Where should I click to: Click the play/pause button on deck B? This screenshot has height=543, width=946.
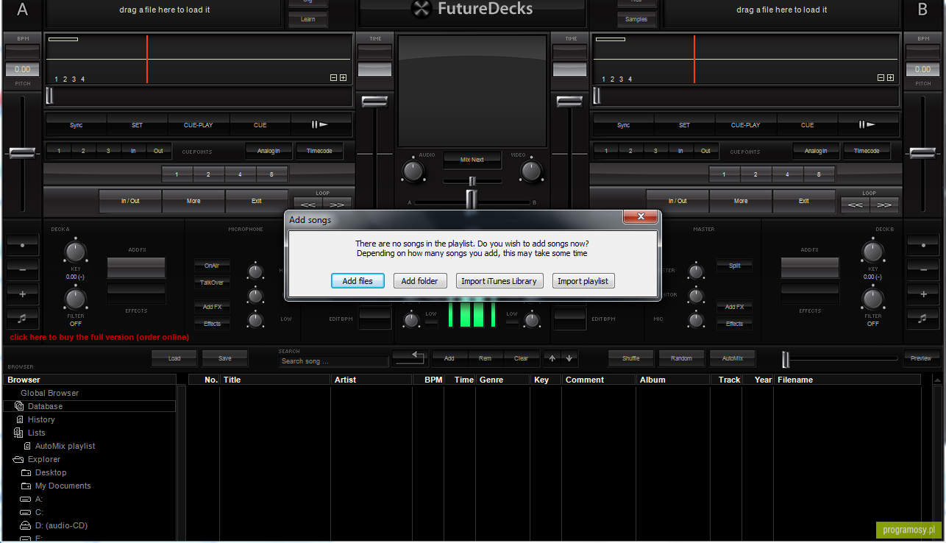(x=868, y=125)
